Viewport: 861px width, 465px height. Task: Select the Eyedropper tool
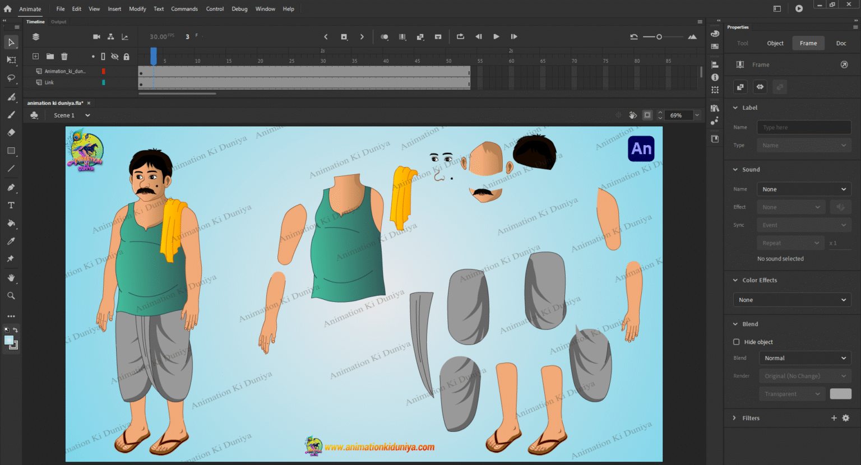[x=11, y=241]
